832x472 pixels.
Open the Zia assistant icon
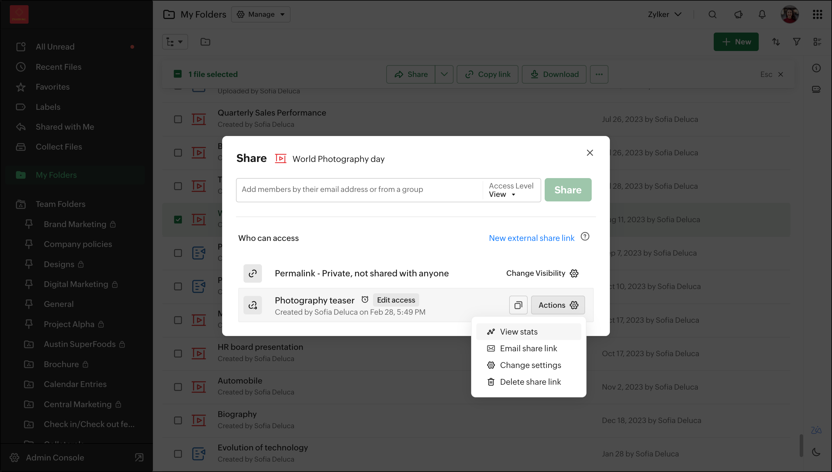coord(816,430)
